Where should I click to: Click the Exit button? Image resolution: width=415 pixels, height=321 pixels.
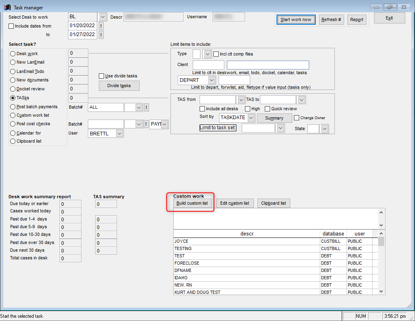389,18
